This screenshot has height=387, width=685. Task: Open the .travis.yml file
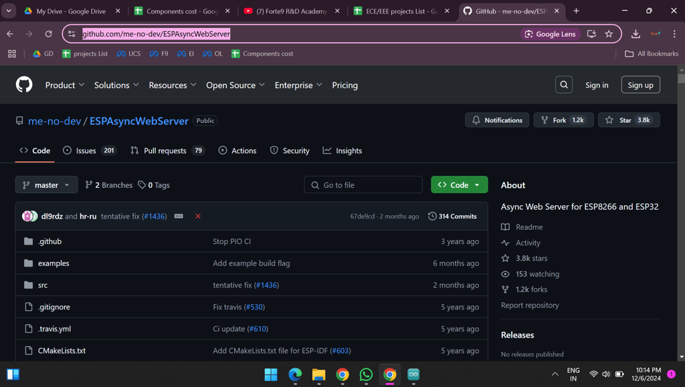(x=54, y=329)
